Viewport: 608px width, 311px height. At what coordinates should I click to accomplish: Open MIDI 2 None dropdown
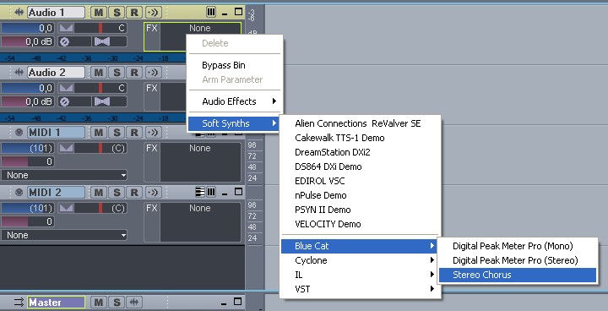click(x=63, y=235)
